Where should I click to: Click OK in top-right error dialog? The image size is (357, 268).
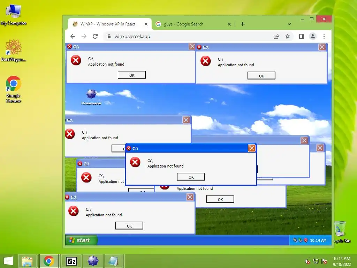click(261, 76)
